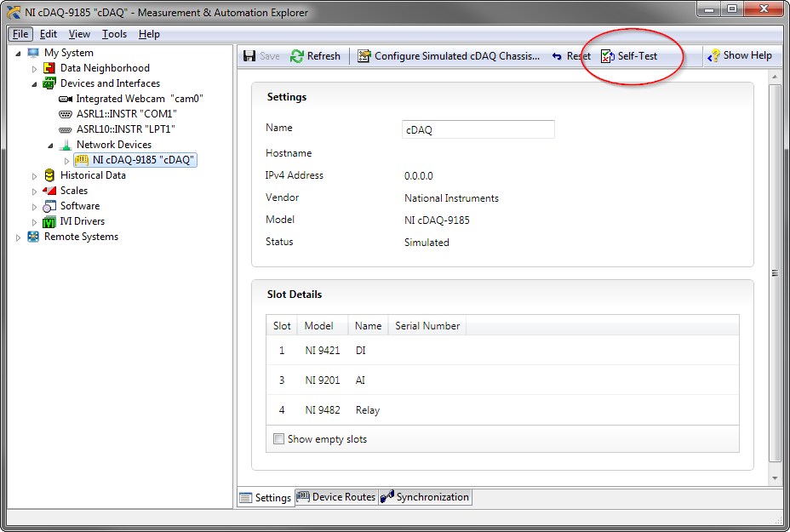Open the File menu

(x=20, y=34)
